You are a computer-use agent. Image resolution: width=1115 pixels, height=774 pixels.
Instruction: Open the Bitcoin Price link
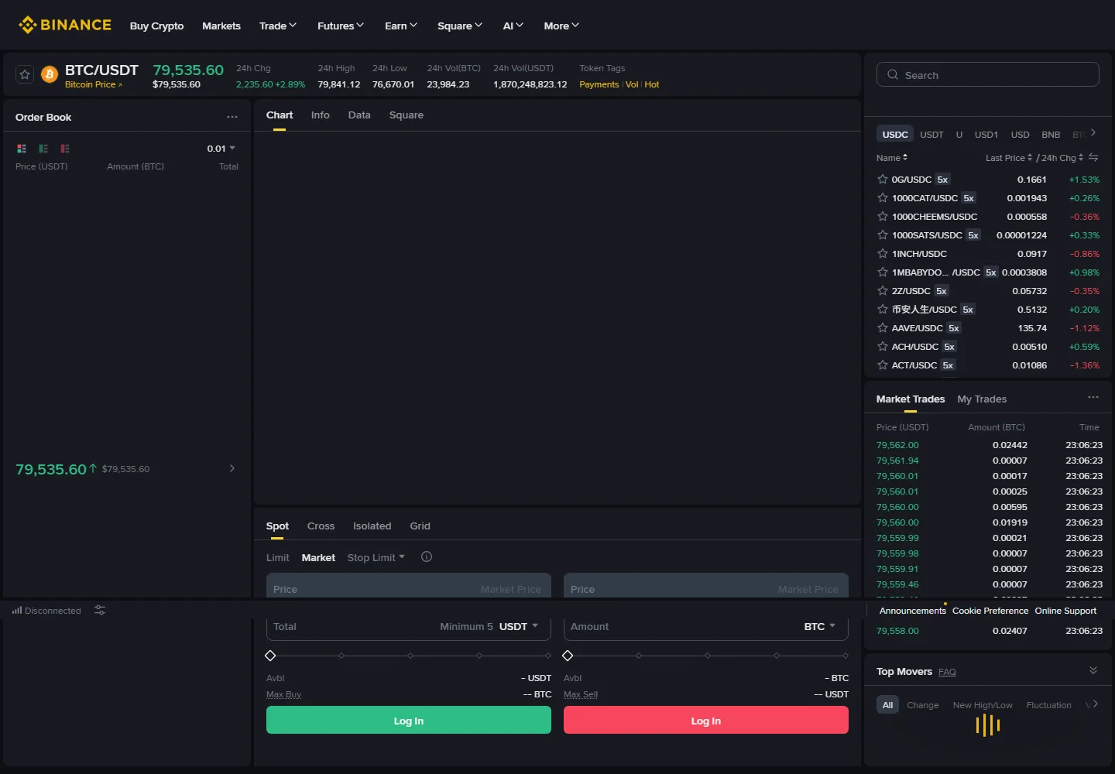click(x=93, y=84)
